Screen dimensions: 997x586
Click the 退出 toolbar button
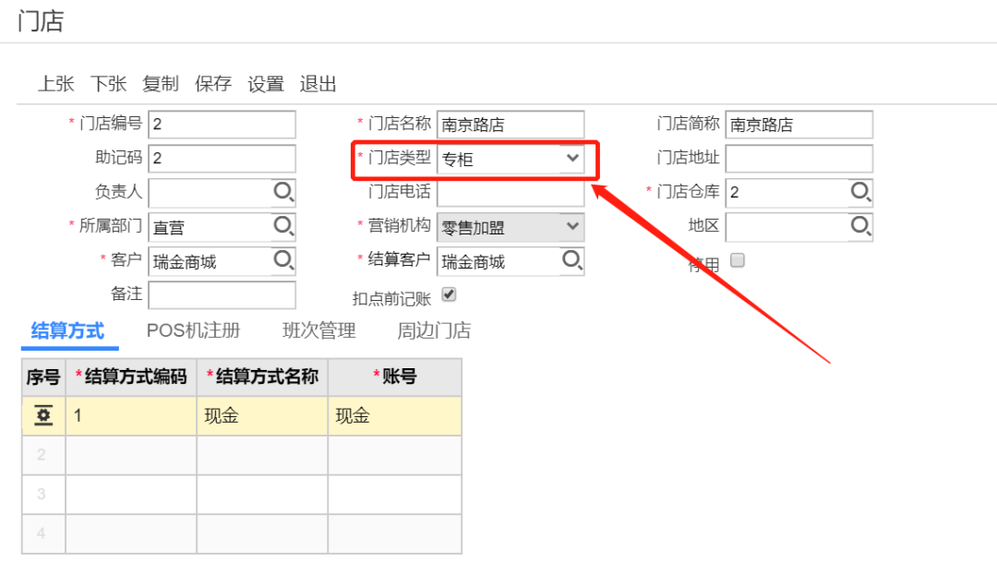pyautogui.click(x=318, y=84)
